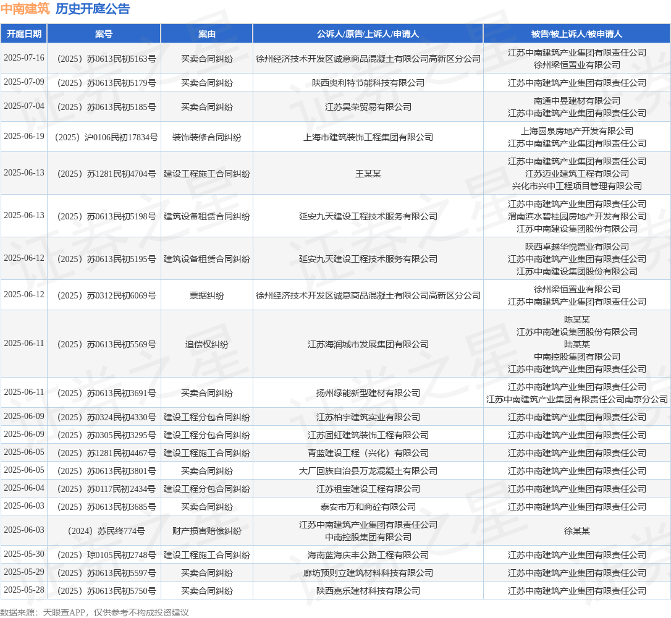Click defendant 陆某某
Image resolution: width=671 pixels, height=618 pixels.
(x=577, y=344)
